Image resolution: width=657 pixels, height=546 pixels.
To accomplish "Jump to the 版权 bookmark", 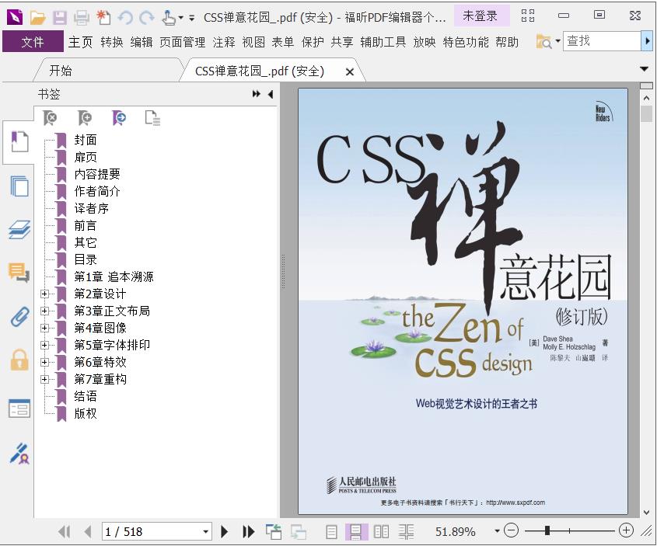I will click(x=86, y=413).
